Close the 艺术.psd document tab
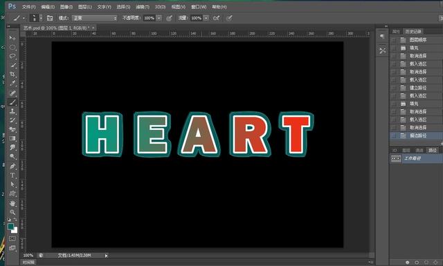The height and width of the screenshot is (266, 443). pos(93,28)
